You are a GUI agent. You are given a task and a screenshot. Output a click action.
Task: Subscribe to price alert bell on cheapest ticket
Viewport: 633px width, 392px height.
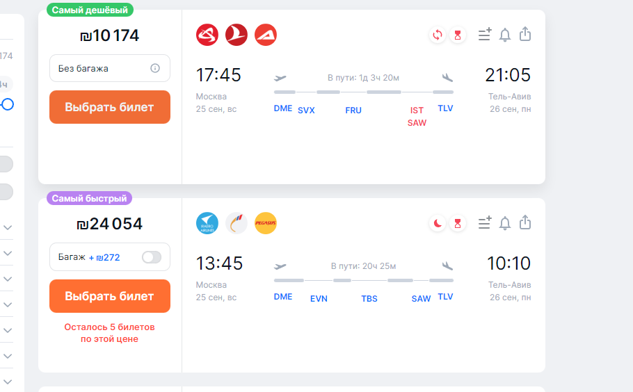(504, 35)
